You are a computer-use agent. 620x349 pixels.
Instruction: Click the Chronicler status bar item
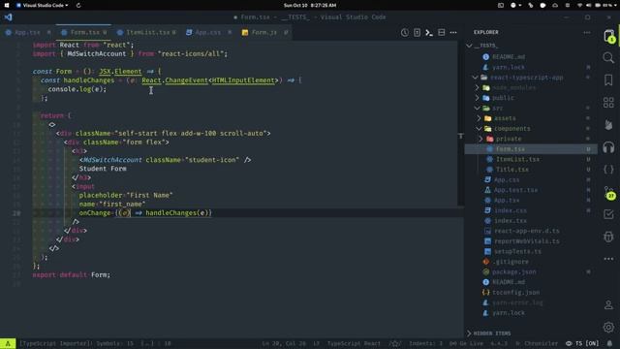[536, 343]
